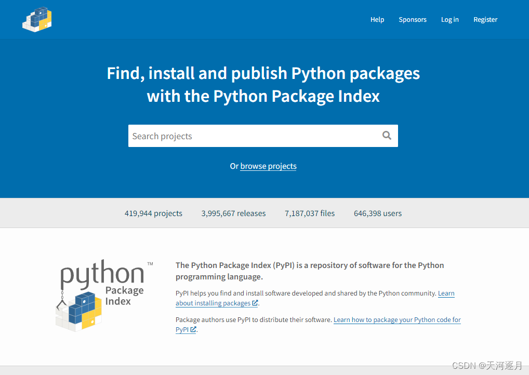Click the Log in link
The image size is (529, 375).
point(450,19)
